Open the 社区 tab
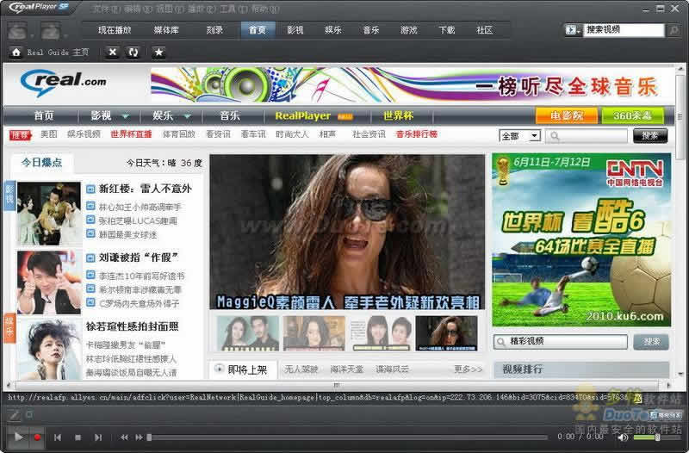The height and width of the screenshot is (453, 689). click(x=485, y=30)
